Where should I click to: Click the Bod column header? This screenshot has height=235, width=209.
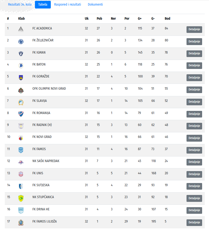(x=167, y=19)
